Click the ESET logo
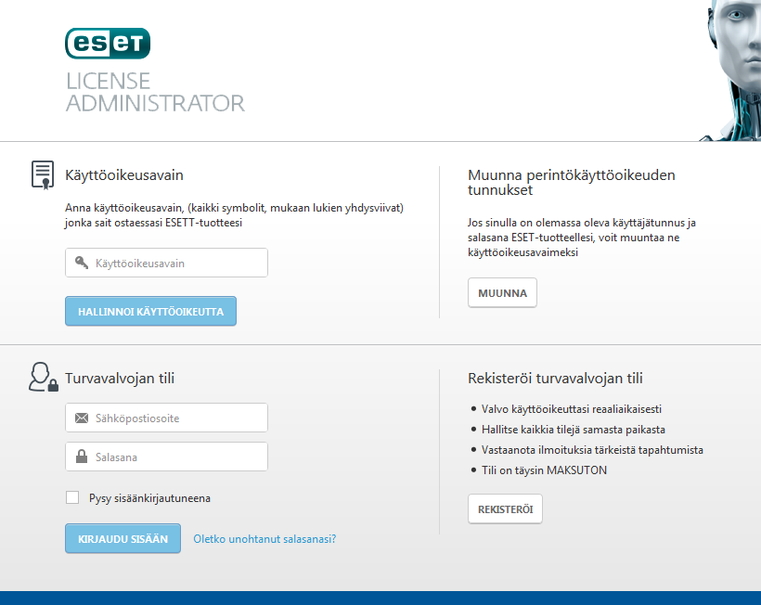The image size is (761, 605). point(108,44)
